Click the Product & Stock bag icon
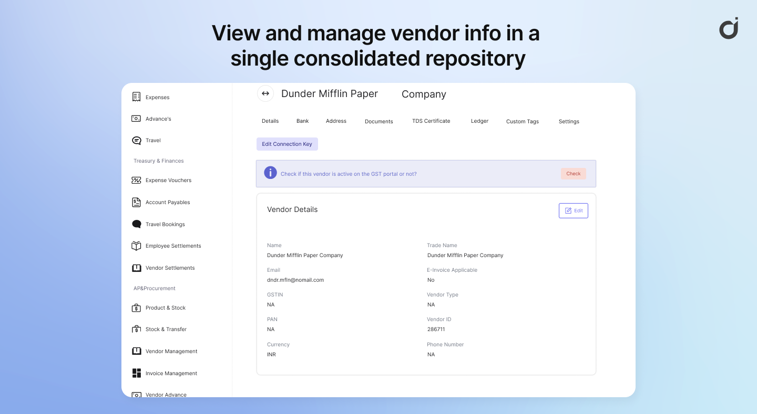This screenshot has height=414, width=757. coord(137,307)
